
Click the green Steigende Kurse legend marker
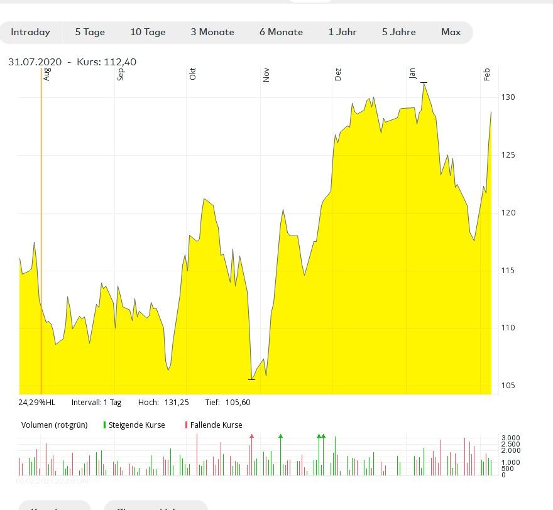click(104, 425)
